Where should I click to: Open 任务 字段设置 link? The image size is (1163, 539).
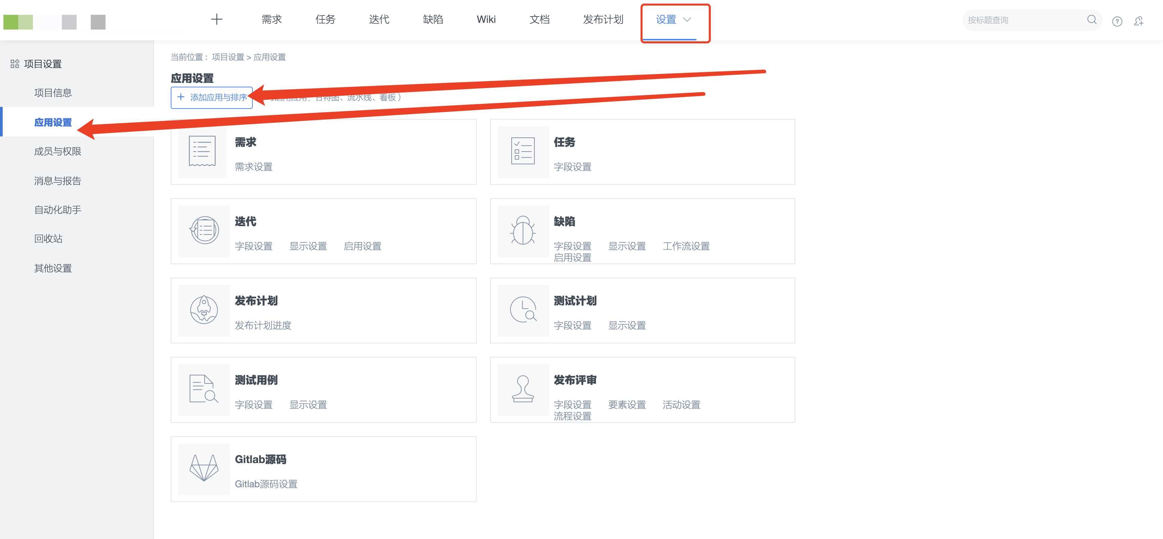point(572,167)
